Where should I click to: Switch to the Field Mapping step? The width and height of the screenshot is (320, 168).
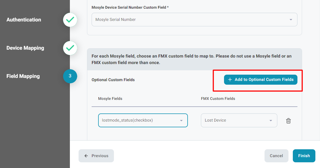(23, 76)
